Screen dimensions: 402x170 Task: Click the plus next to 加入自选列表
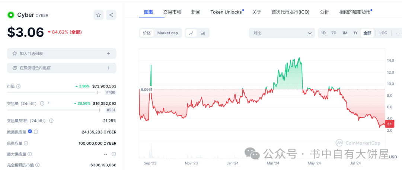tap(109, 54)
